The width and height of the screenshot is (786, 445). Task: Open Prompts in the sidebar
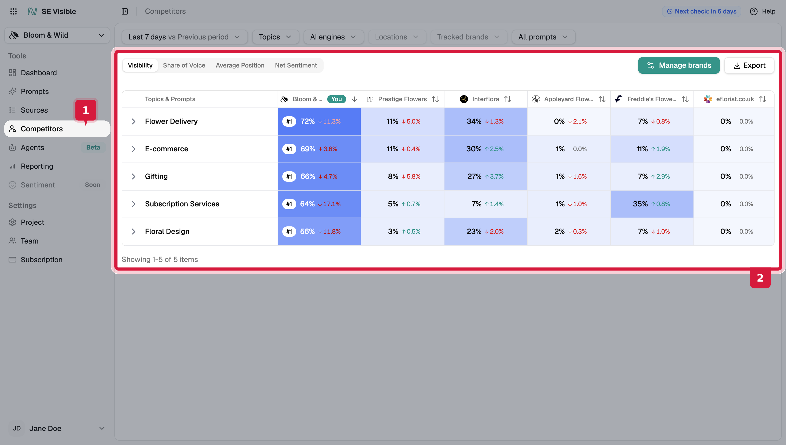[x=57, y=91]
